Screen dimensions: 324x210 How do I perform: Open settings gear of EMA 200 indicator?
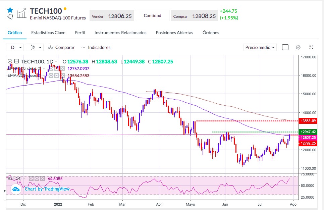(x=57, y=75)
